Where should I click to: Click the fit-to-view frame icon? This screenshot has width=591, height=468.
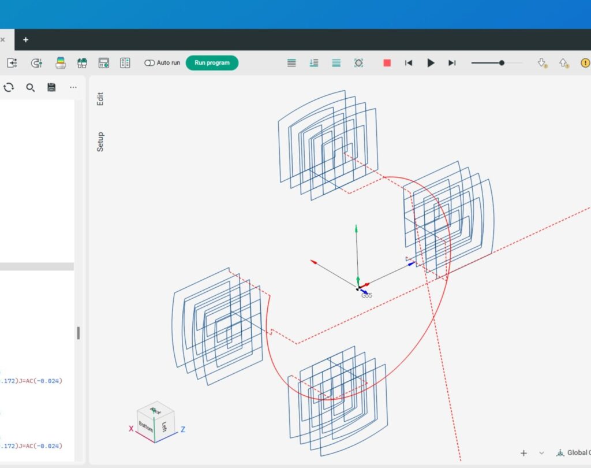pos(358,63)
